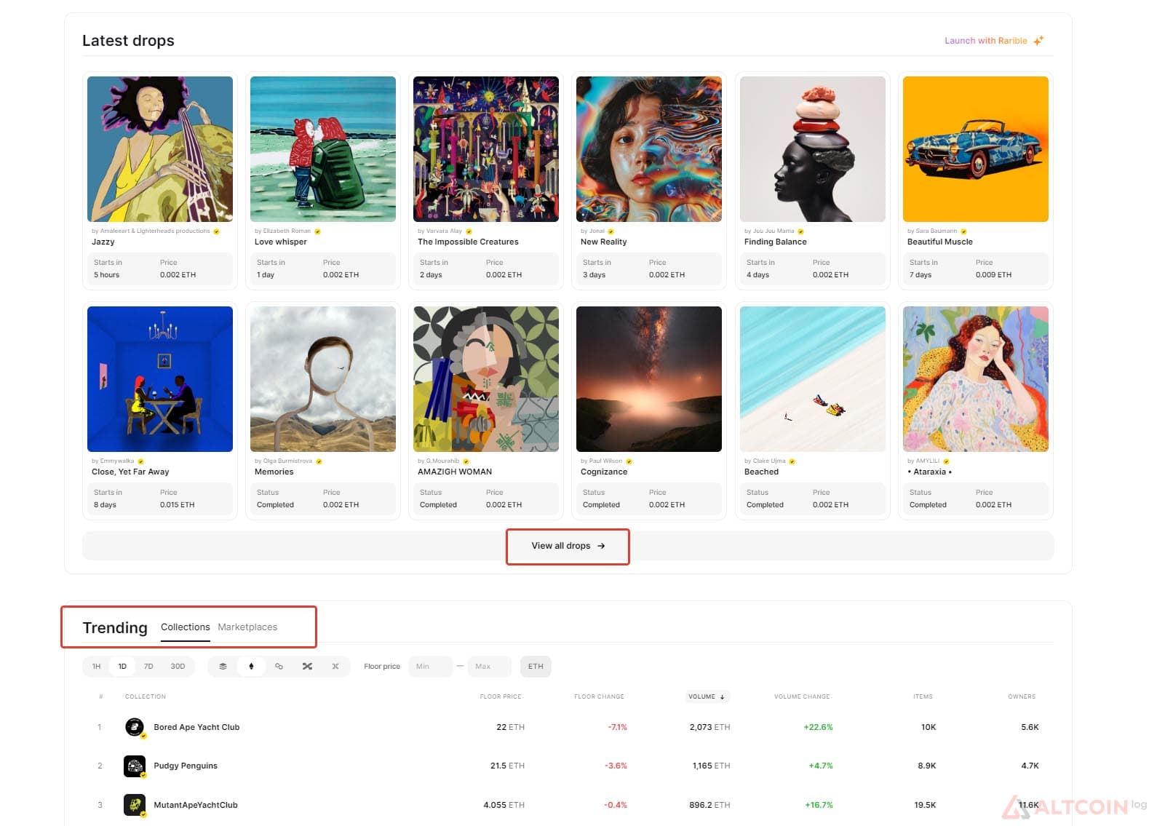
Task: Select the 1D time range
Action: 122,667
